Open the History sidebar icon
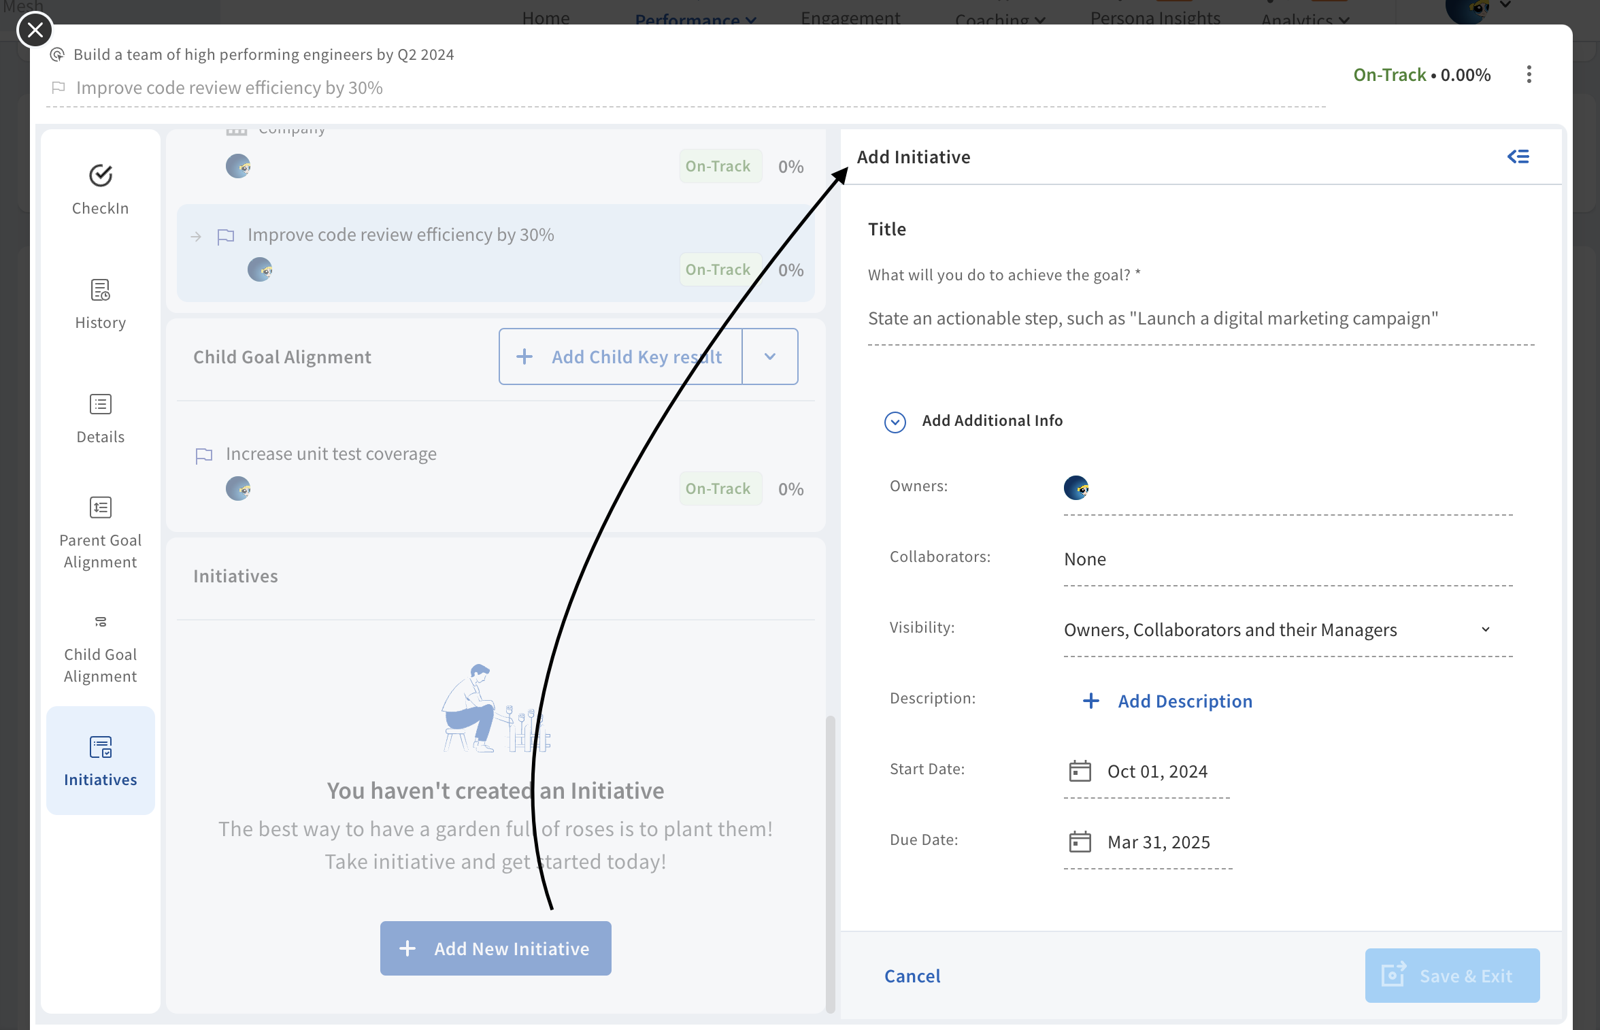The height and width of the screenshot is (1030, 1600). (101, 290)
